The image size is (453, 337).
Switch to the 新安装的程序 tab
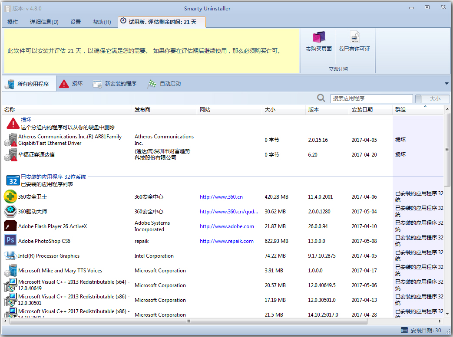click(x=114, y=84)
